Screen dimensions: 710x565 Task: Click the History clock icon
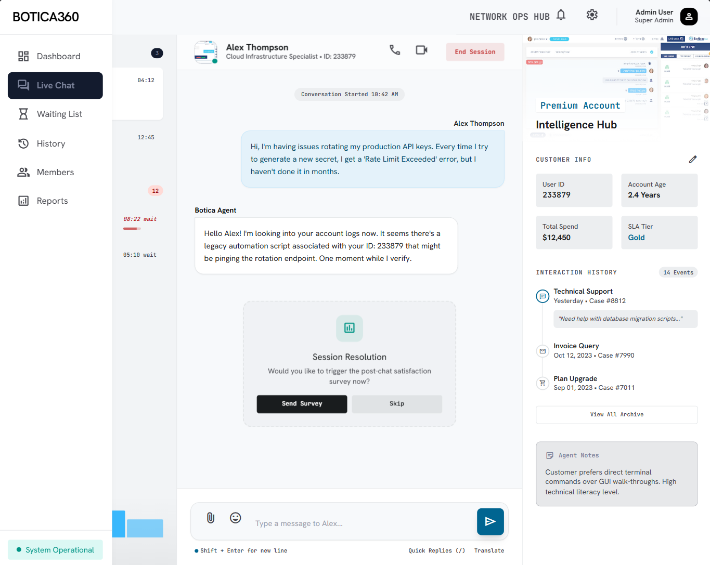pos(23,143)
